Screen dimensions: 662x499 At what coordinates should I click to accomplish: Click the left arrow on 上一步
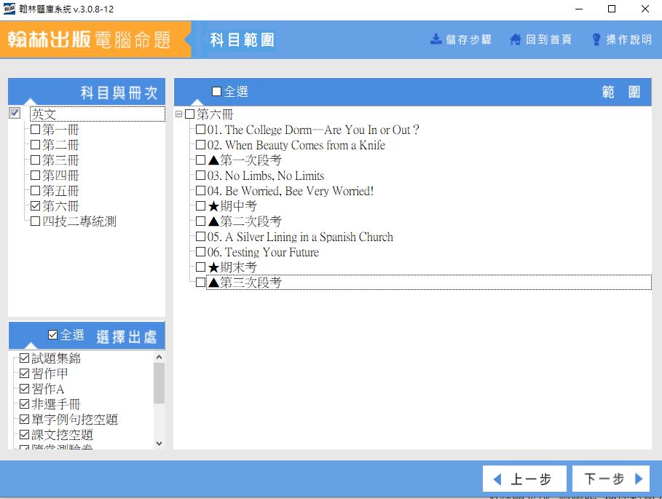coord(497,479)
